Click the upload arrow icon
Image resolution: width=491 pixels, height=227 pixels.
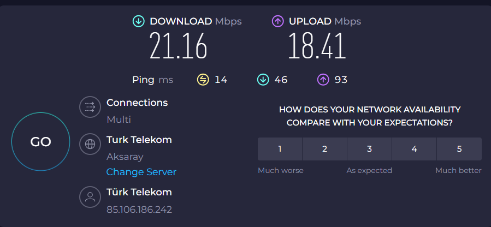click(277, 21)
